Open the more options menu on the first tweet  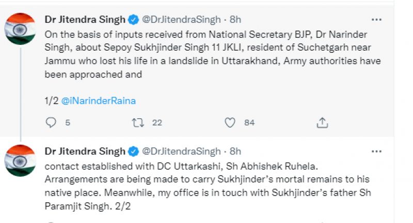point(377,20)
